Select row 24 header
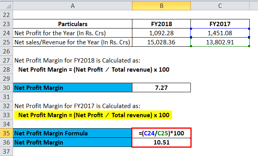This screenshot has height=156, width=258. [x=6, y=33]
